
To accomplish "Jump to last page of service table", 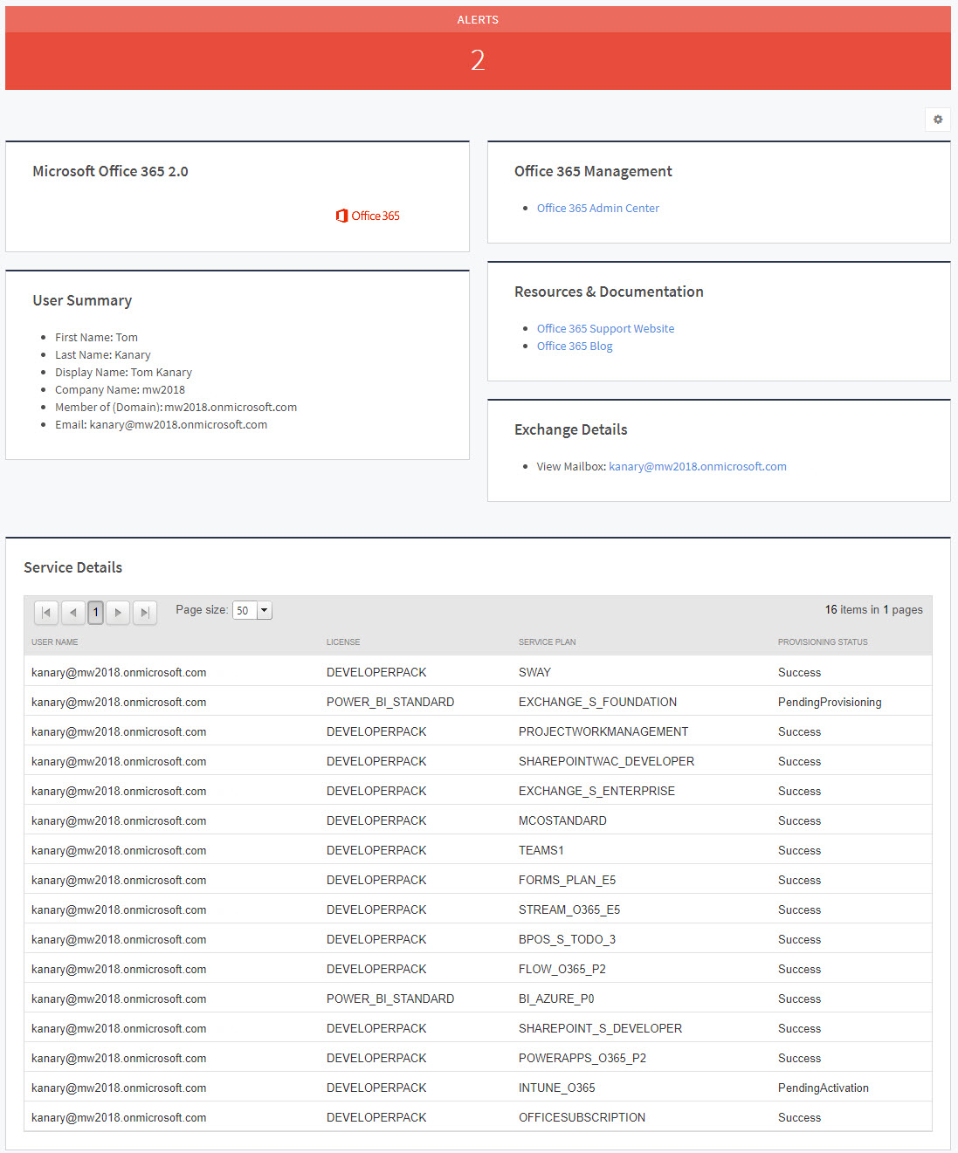I will coord(145,613).
